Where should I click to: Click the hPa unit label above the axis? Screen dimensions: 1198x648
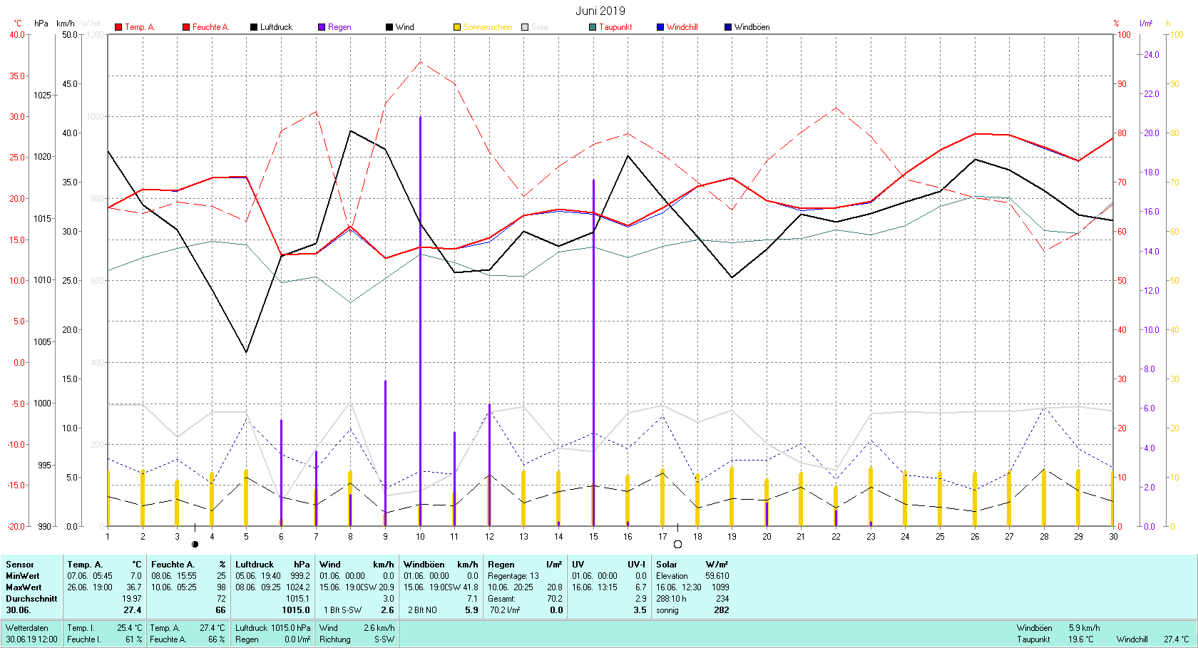pyautogui.click(x=41, y=24)
